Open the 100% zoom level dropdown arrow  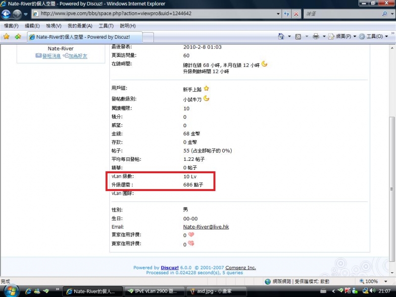pos(386,281)
